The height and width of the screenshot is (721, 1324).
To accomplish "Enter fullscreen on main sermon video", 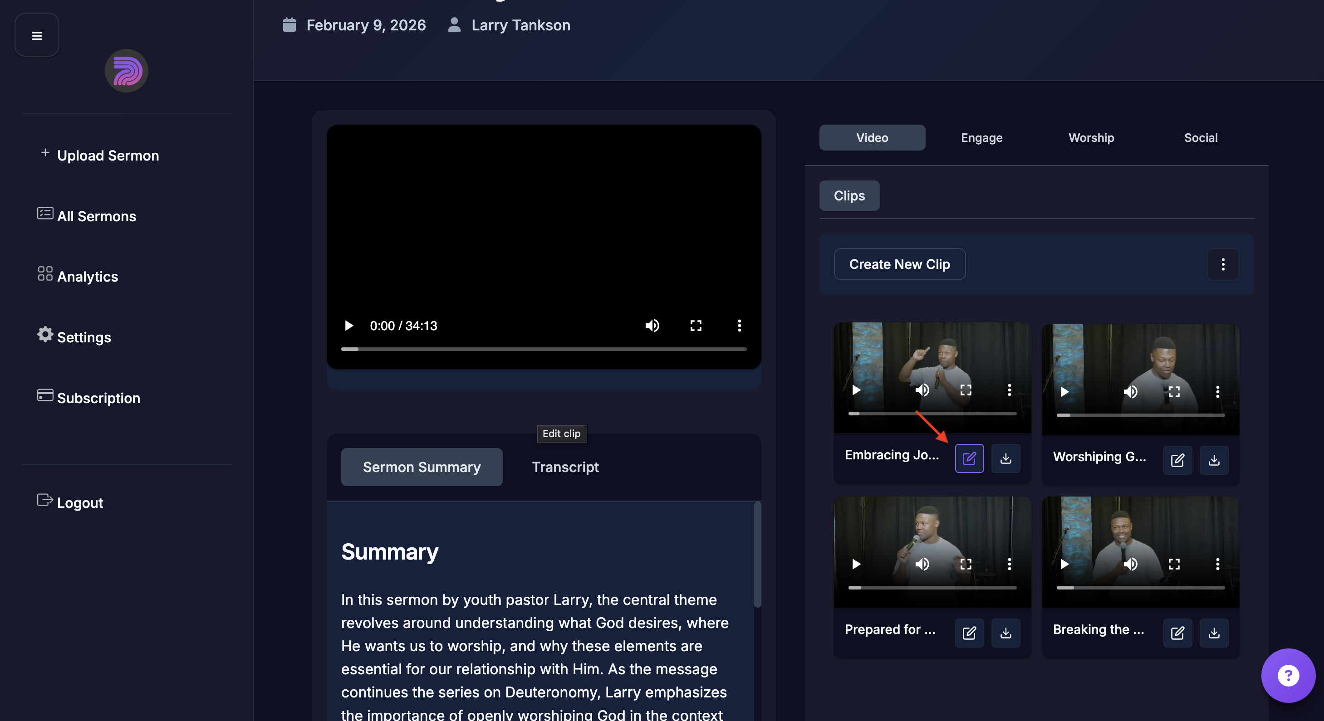I will coord(696,326).
